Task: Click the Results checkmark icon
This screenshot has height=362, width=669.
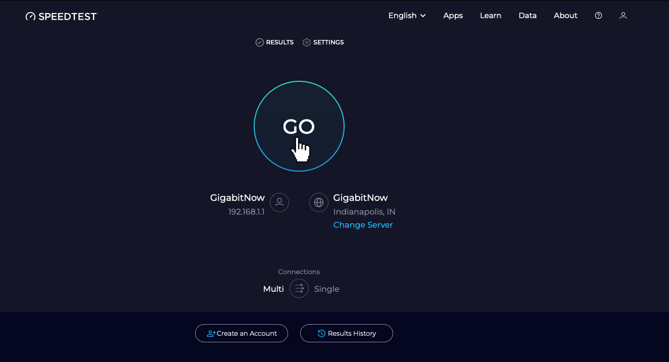Action: pyautogui.click(x=260, y=42)
